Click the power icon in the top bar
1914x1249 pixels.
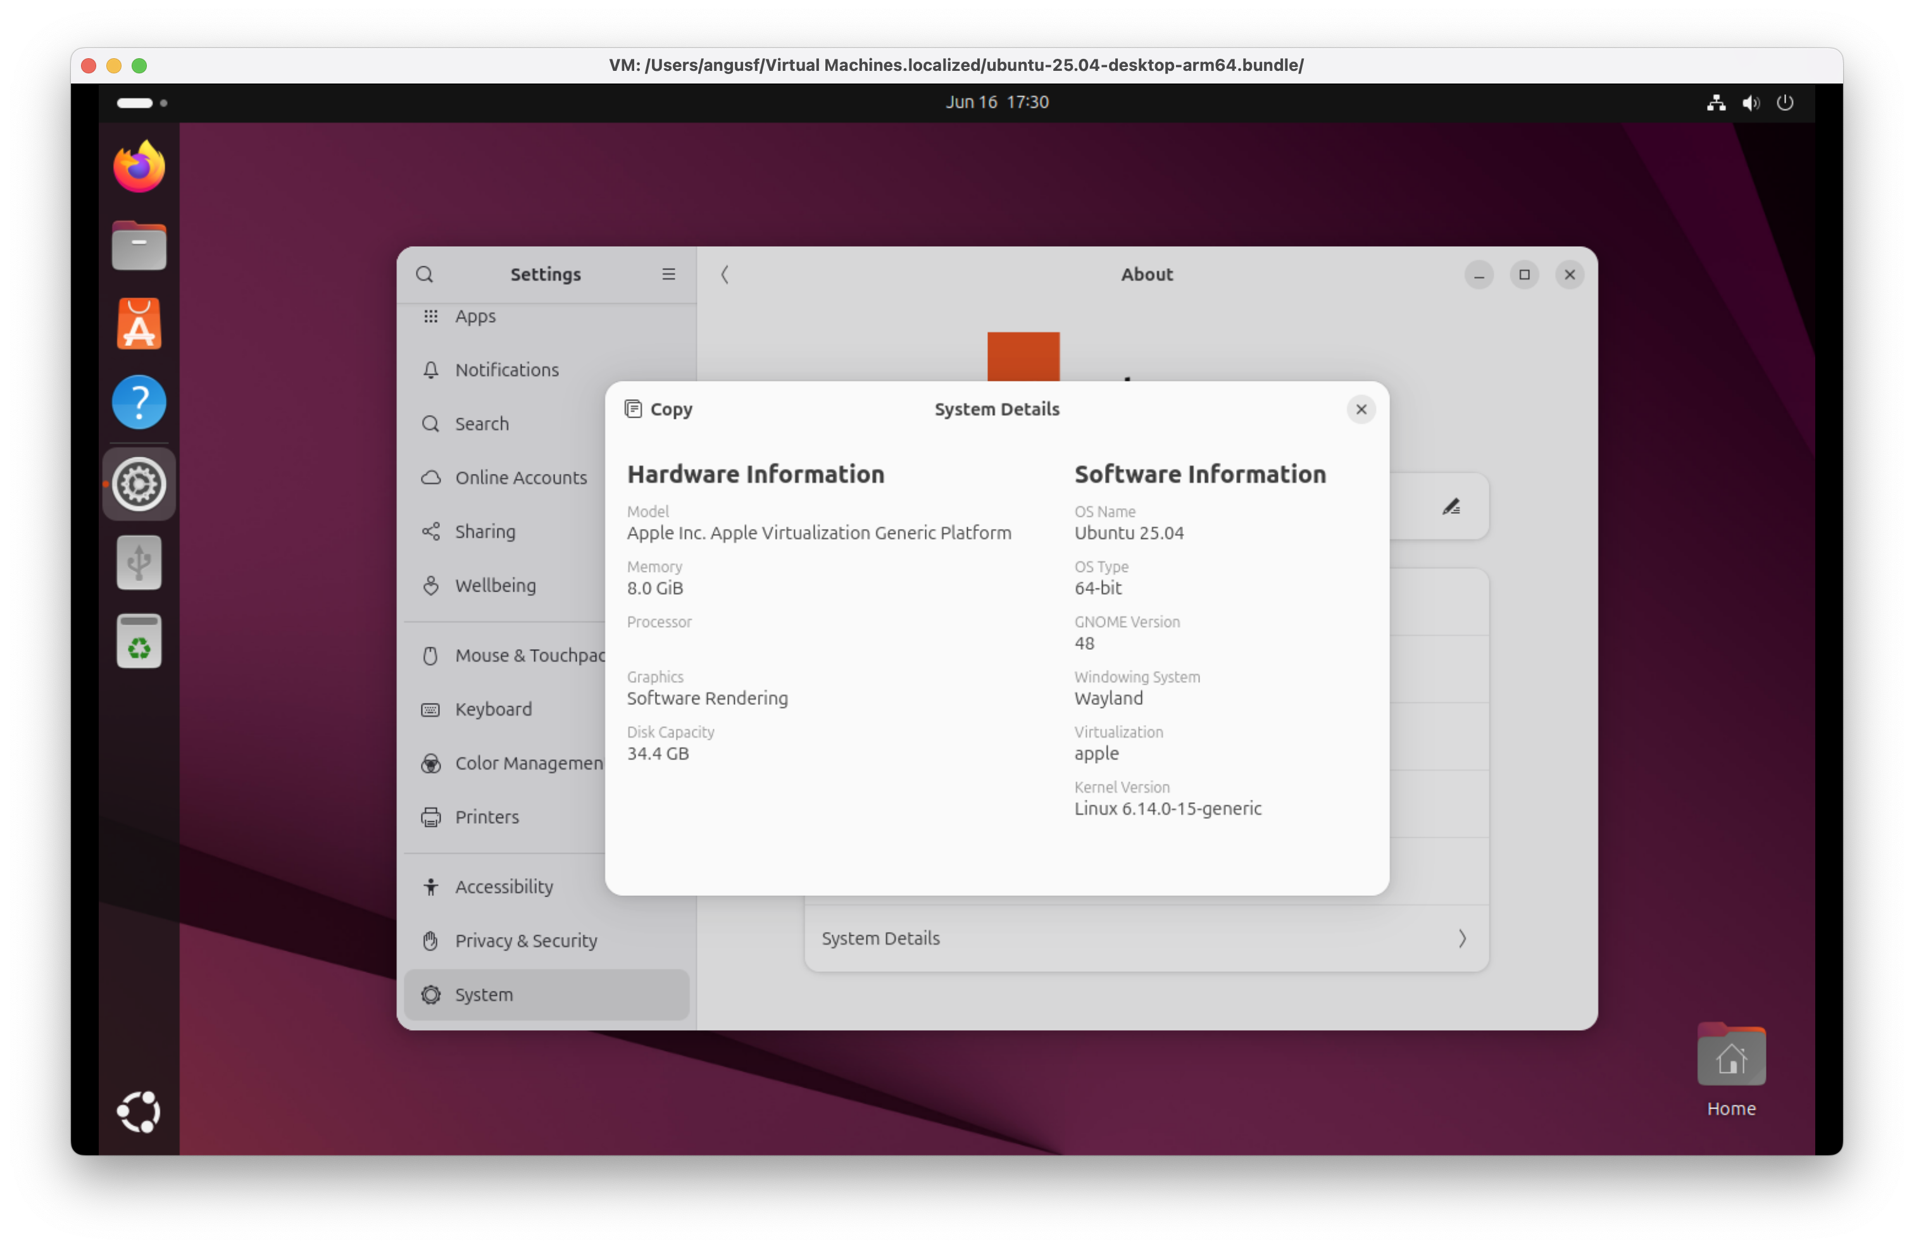(1786, 102)
